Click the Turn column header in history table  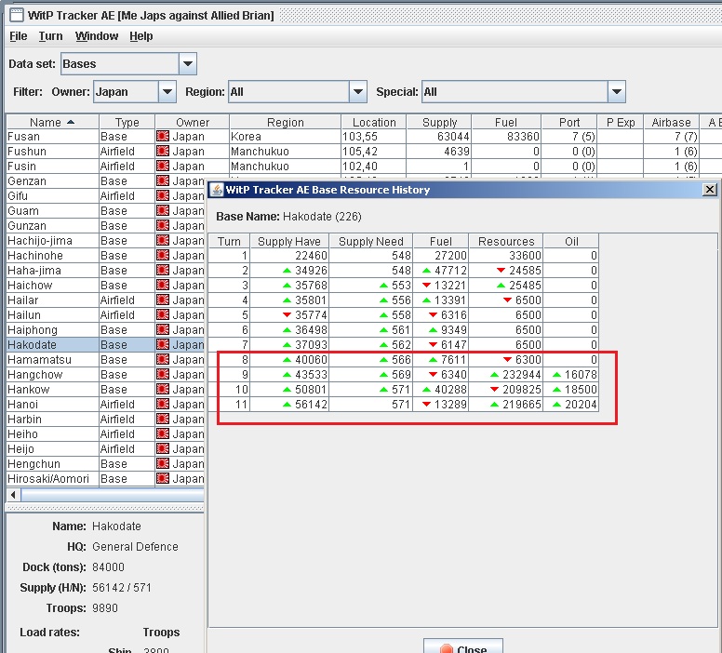229,241
